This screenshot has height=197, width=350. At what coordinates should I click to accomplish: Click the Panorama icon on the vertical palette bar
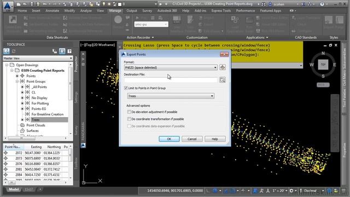click(83, 146)
